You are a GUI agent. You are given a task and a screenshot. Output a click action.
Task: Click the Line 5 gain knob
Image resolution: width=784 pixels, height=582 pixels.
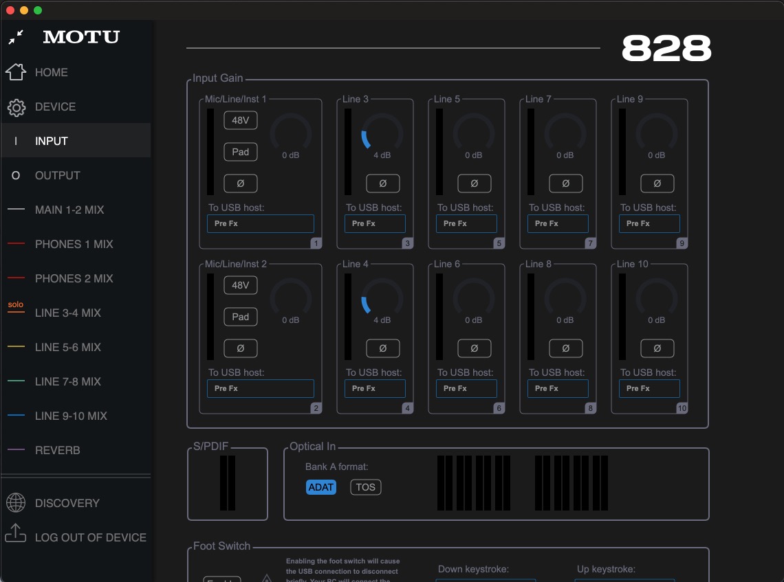474,133
